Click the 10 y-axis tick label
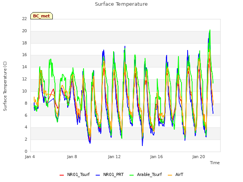 [x=24, y=91]
